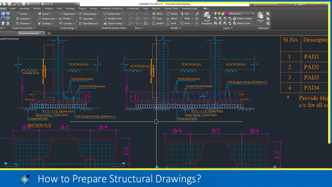Activate the Copy command
This screenshot has height=187, width=332.
point(157,19)
